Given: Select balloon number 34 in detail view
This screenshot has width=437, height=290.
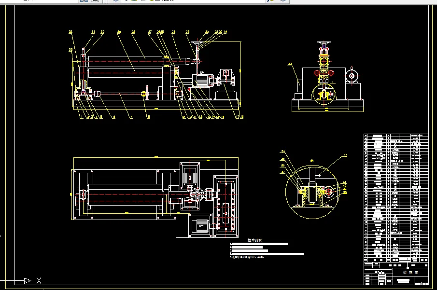Looking at the screenshot, I should [x=283, y=152].
